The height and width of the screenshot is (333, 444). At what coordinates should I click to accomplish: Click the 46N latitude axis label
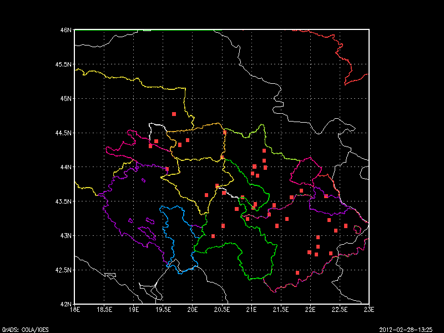[x=67, y=29]
